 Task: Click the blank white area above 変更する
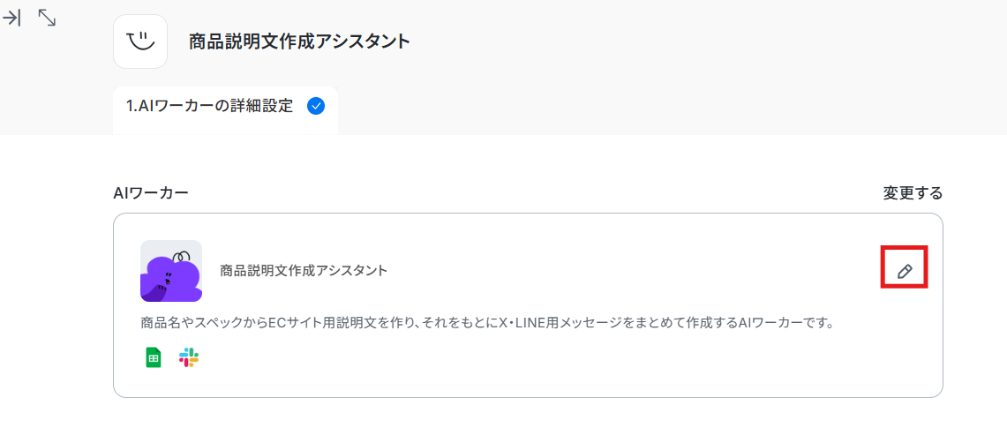click(913, 159)
